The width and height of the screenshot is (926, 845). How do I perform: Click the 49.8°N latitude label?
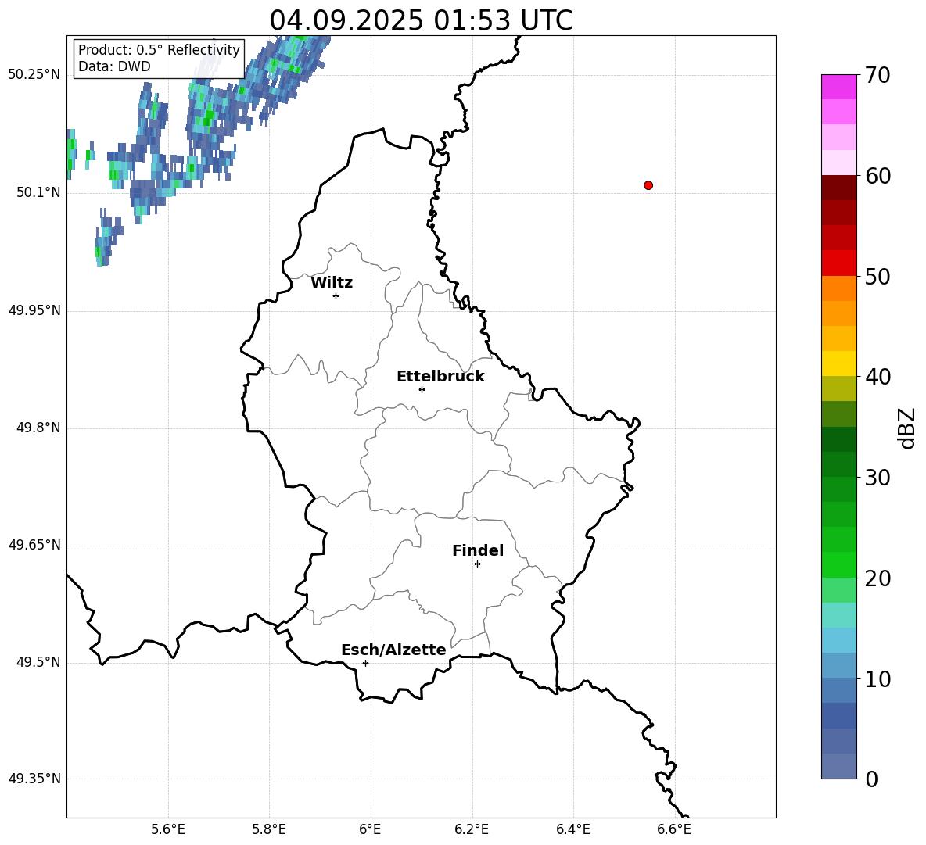[x=38, y=428]
